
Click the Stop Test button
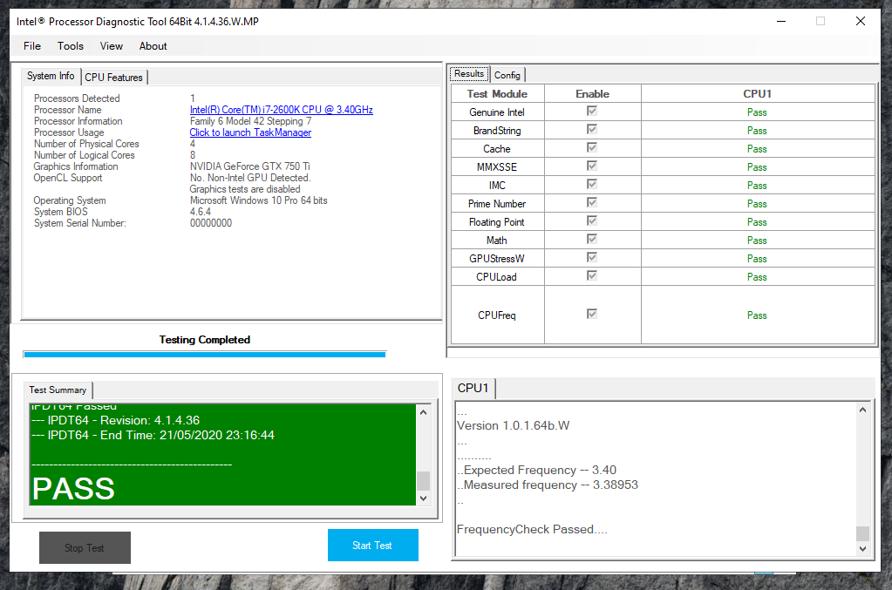(85, 548)
